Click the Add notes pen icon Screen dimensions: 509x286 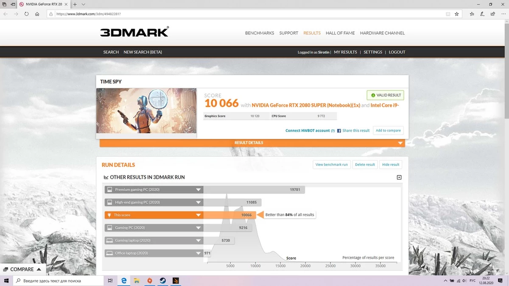[482, 14]
